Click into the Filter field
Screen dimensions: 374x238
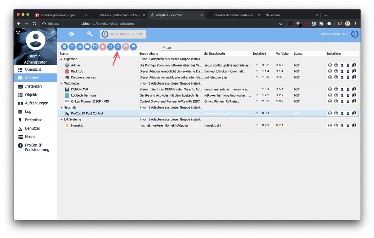click(181, 47)
